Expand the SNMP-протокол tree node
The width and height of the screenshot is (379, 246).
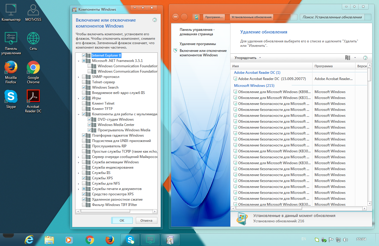(79, 77)
